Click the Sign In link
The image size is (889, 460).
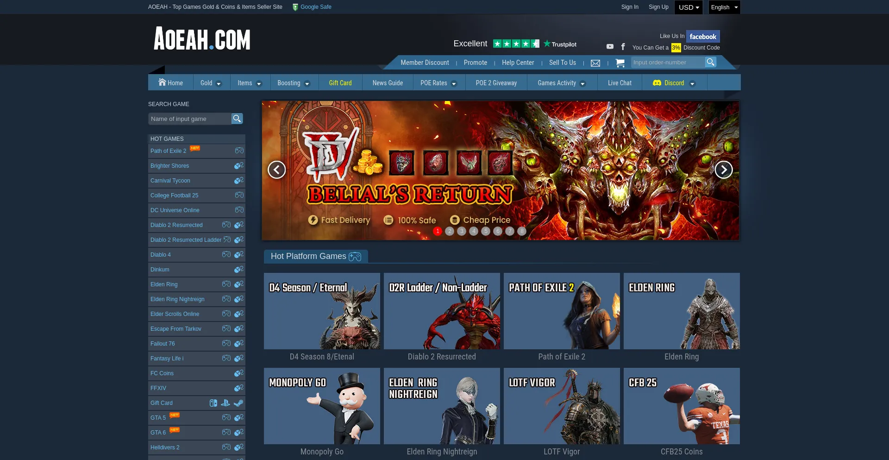[630, 7]
